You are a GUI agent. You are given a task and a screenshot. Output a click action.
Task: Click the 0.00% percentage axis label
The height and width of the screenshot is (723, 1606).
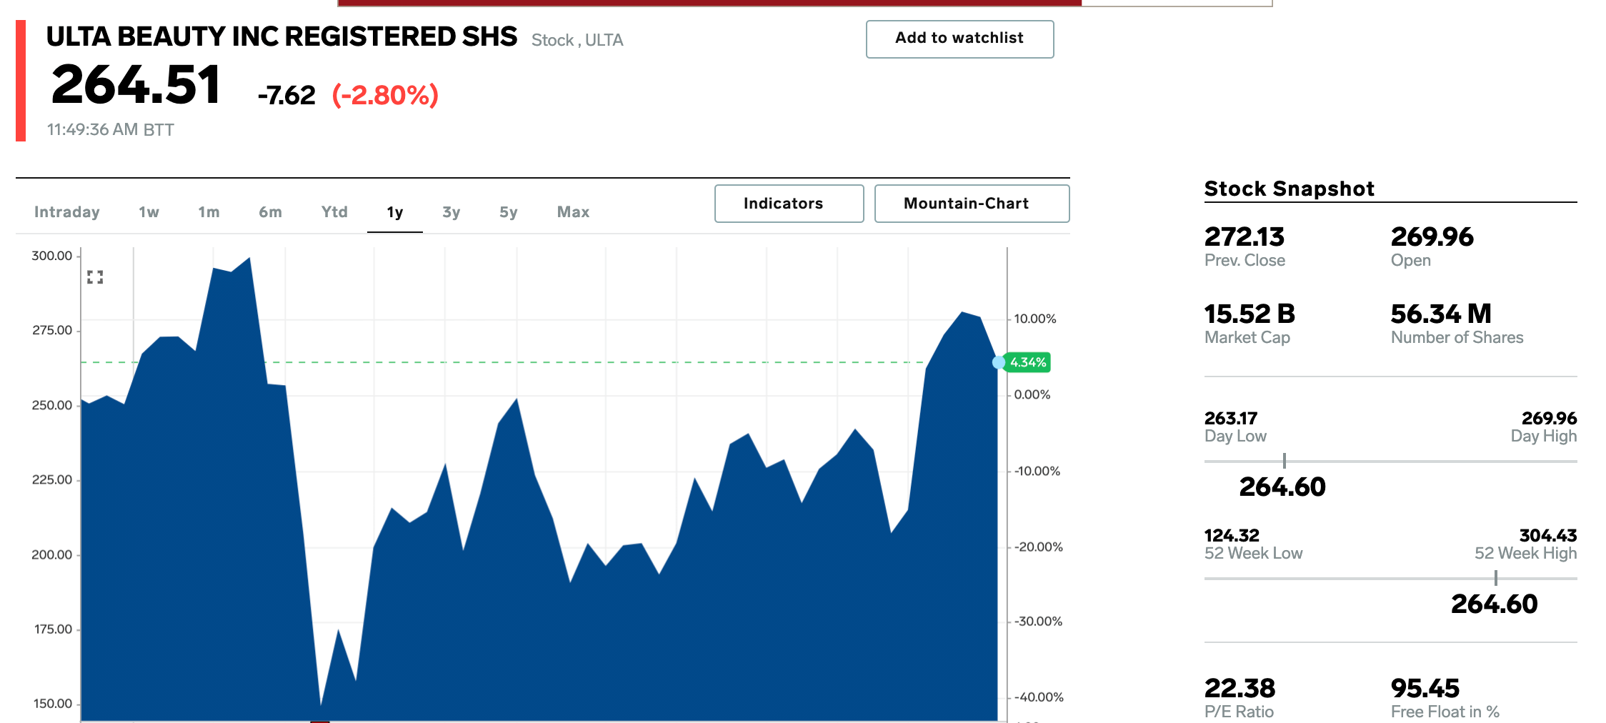point(1032,394)
